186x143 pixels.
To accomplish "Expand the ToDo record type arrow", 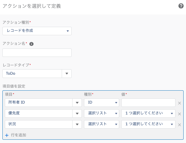I will (67, 73).
